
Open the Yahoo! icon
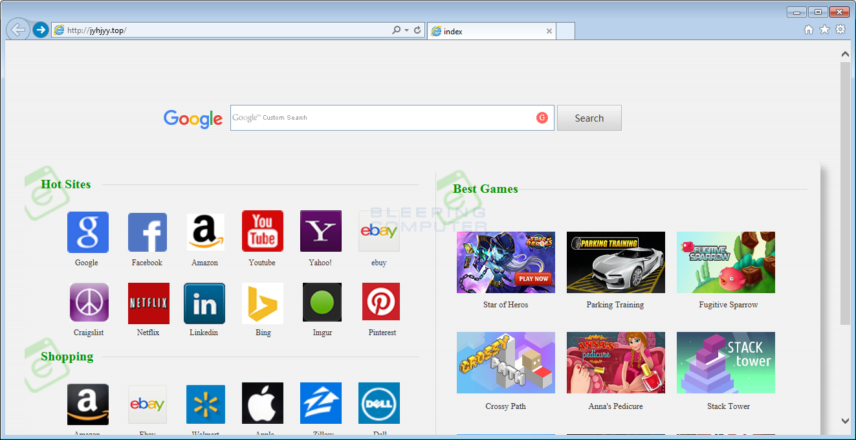321,231
